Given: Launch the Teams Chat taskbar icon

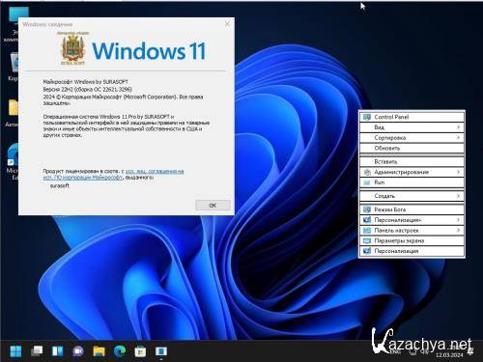Looking at the screenshot, I should tap(78, 351).
